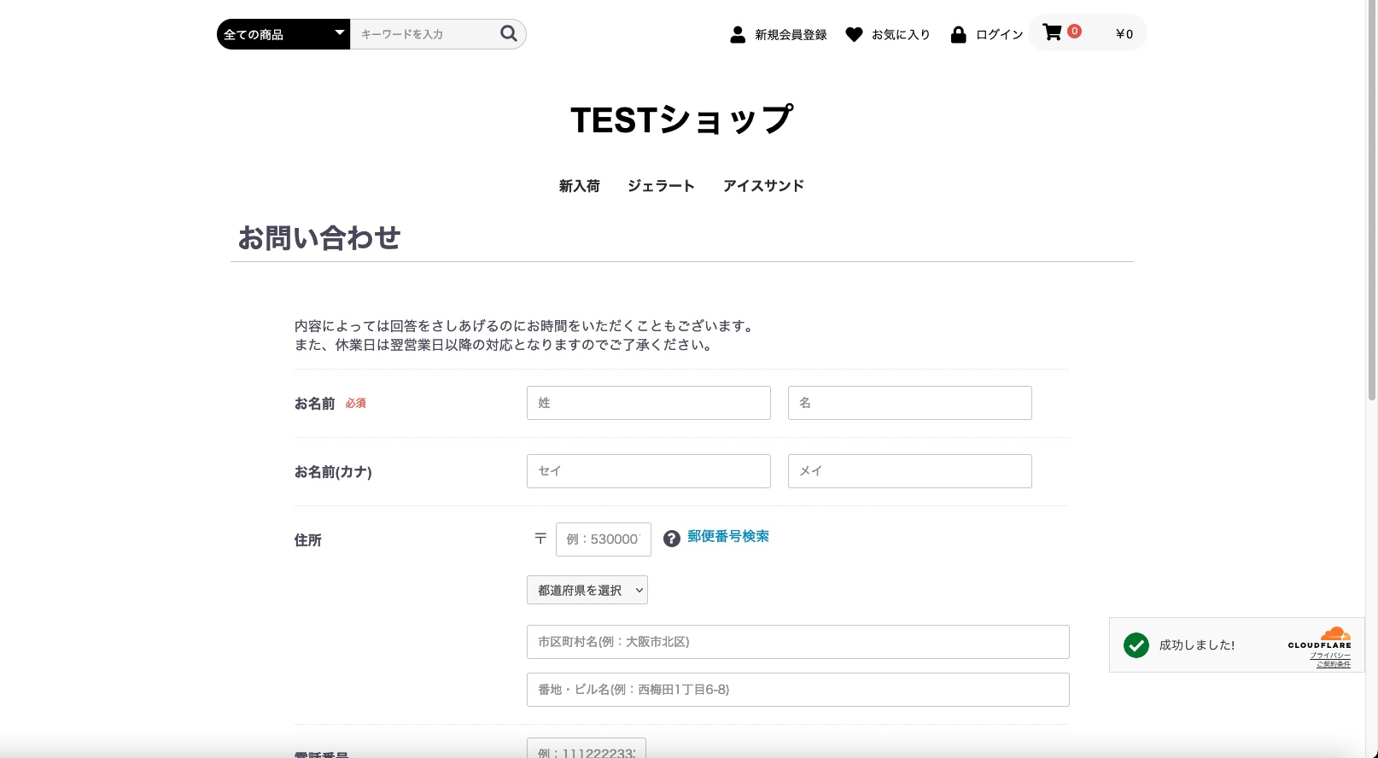Screen dimensions: 1378x758
Task: Focus the 番地・ビル名 address field
Action: tap(798, 690)
